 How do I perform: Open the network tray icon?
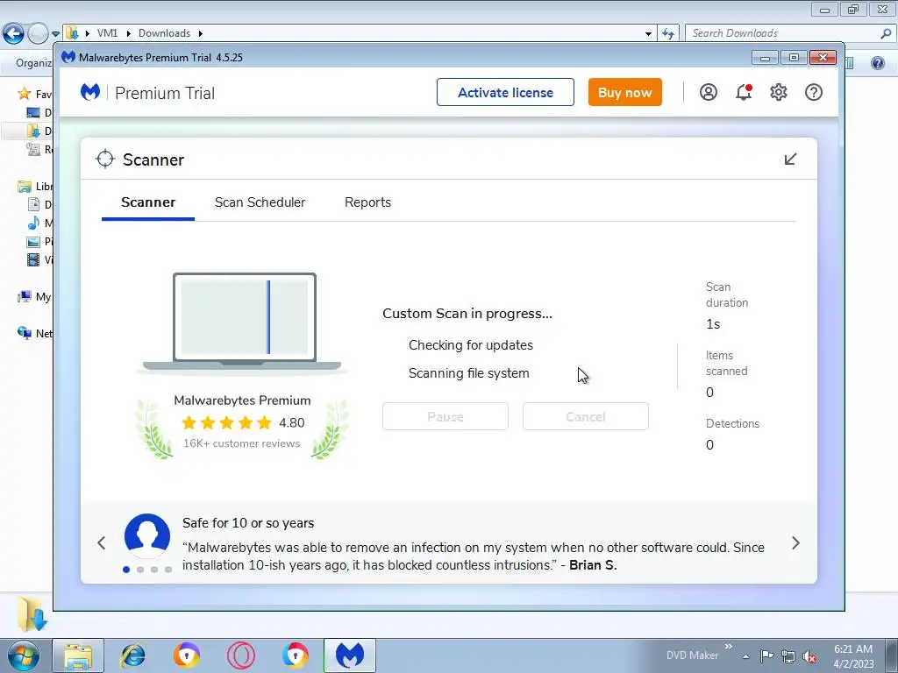(x=788, y=656)
